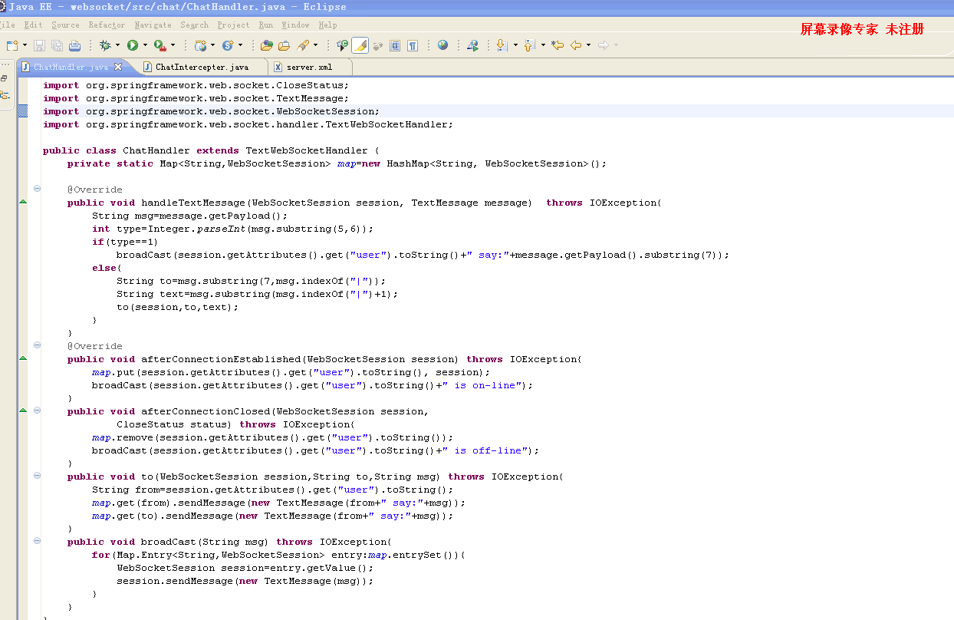The height and width of the screenshot is (620, 954).
Task: Click the green Run button icon
Action: 133,45
